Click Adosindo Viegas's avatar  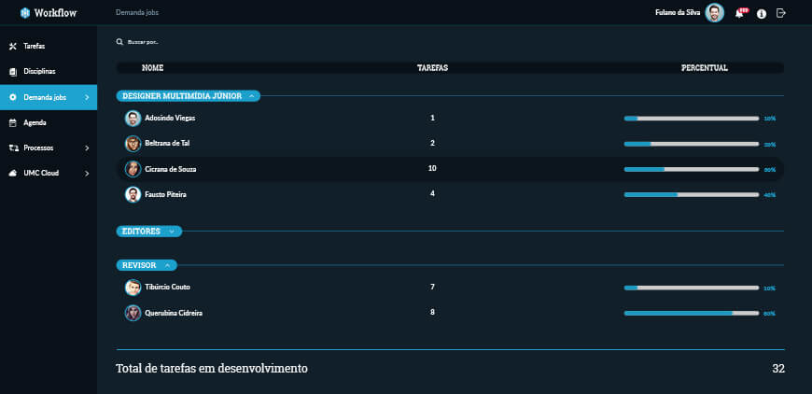[x=133, y=119]
